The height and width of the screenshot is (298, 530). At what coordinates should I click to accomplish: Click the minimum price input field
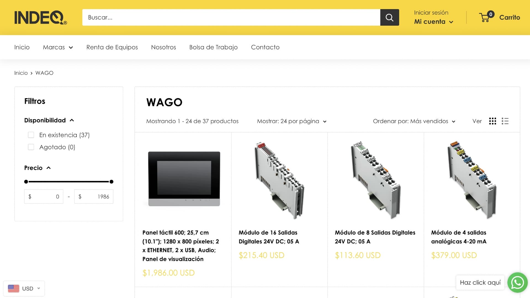(x=44, y=196)
